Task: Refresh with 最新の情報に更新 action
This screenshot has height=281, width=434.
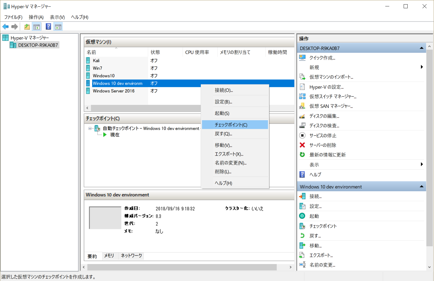Action: 327,154
